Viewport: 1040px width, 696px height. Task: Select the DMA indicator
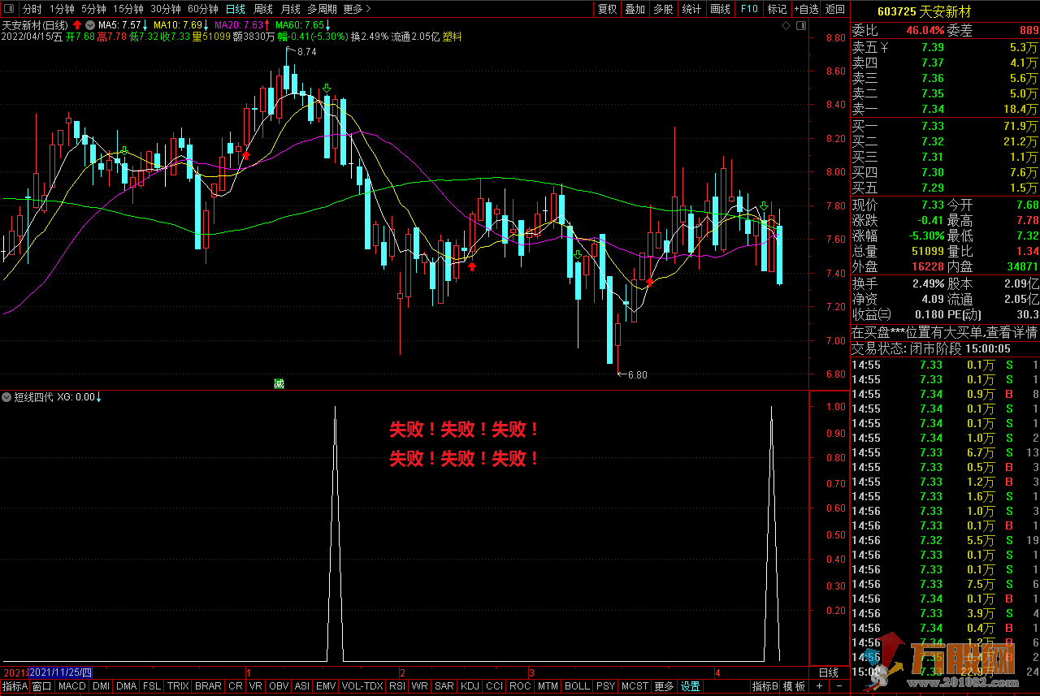127,686
